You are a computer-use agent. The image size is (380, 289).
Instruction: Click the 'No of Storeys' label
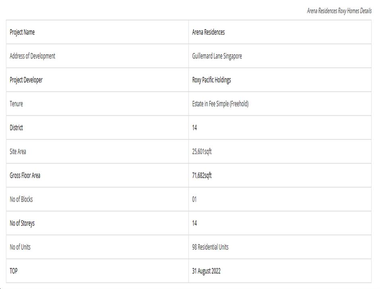[22, 223]
